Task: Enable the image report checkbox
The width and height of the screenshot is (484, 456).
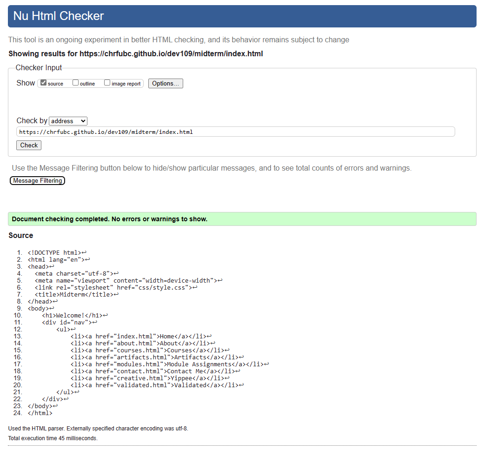Action: click(107, 83)
